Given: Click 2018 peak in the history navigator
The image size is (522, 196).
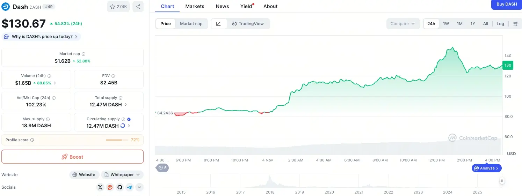Looking at the screenshot, I should 269,180.
